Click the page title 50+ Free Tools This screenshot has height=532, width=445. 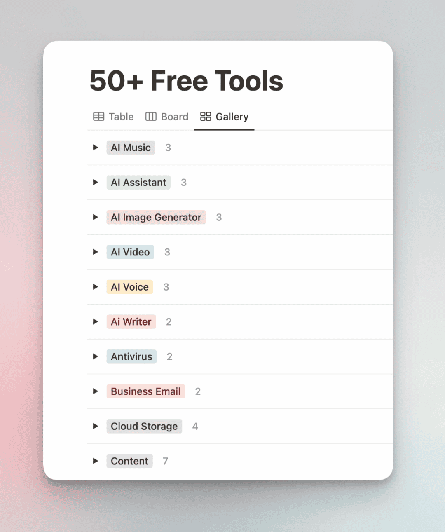[x=186, y=81]
